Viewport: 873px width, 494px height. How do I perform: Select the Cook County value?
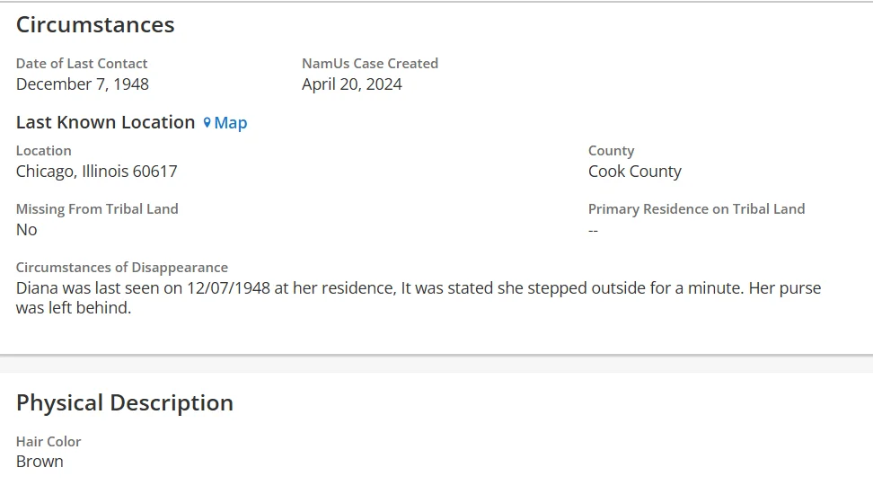click(635, 172)
